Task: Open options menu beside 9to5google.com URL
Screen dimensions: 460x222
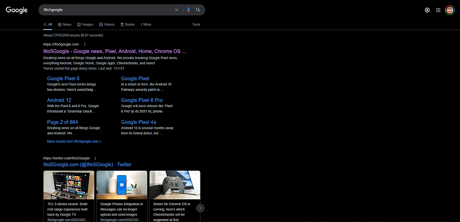Action: coord(85,44)
